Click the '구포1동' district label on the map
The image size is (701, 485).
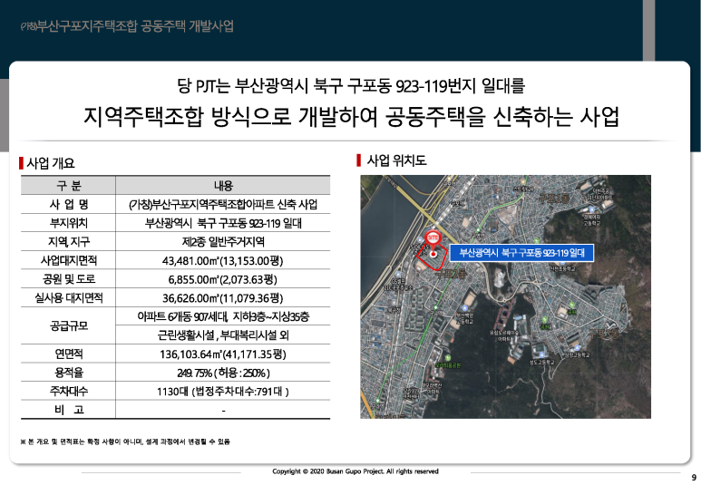point(554,198)
